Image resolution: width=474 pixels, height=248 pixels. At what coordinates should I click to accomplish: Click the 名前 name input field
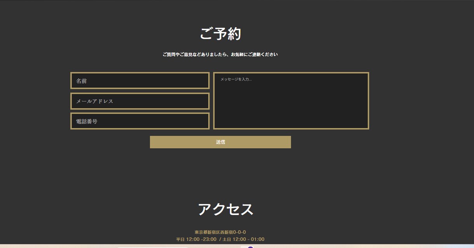click(x=140, y=81)
